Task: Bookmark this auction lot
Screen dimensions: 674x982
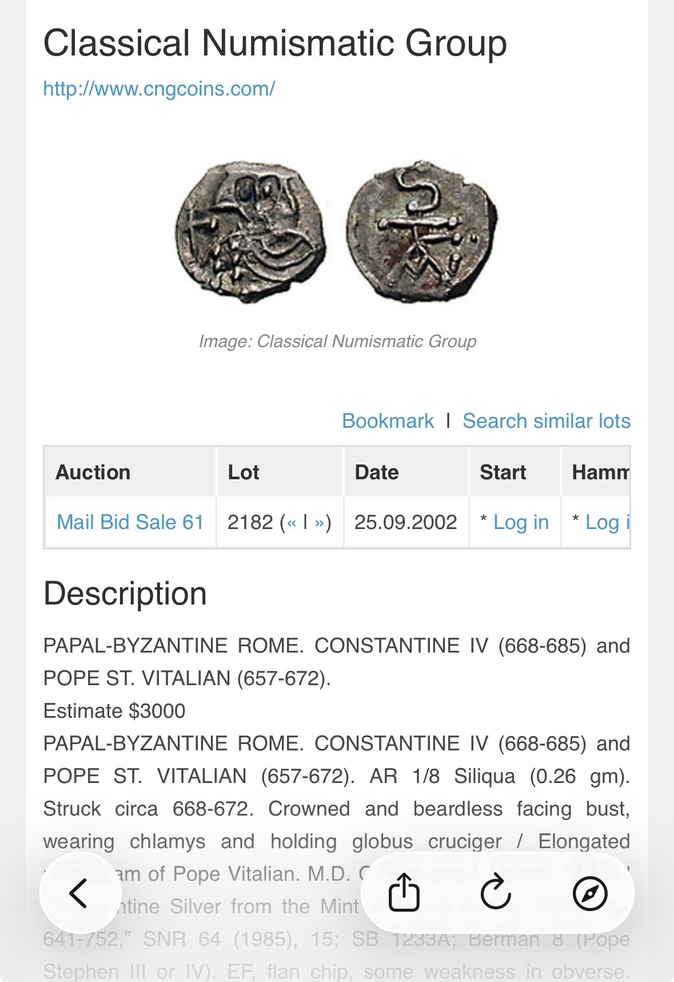Action: coord(388,421)
